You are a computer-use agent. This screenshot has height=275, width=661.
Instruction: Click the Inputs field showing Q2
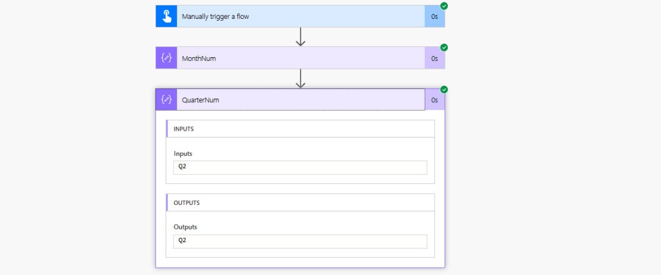(300, 167)
